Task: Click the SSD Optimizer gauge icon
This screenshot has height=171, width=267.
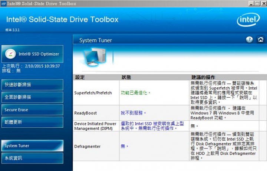Action: (10, 54)
